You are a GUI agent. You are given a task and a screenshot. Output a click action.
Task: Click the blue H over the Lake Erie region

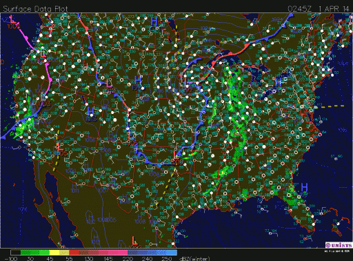pyautogui.click(x=279, y=82)
